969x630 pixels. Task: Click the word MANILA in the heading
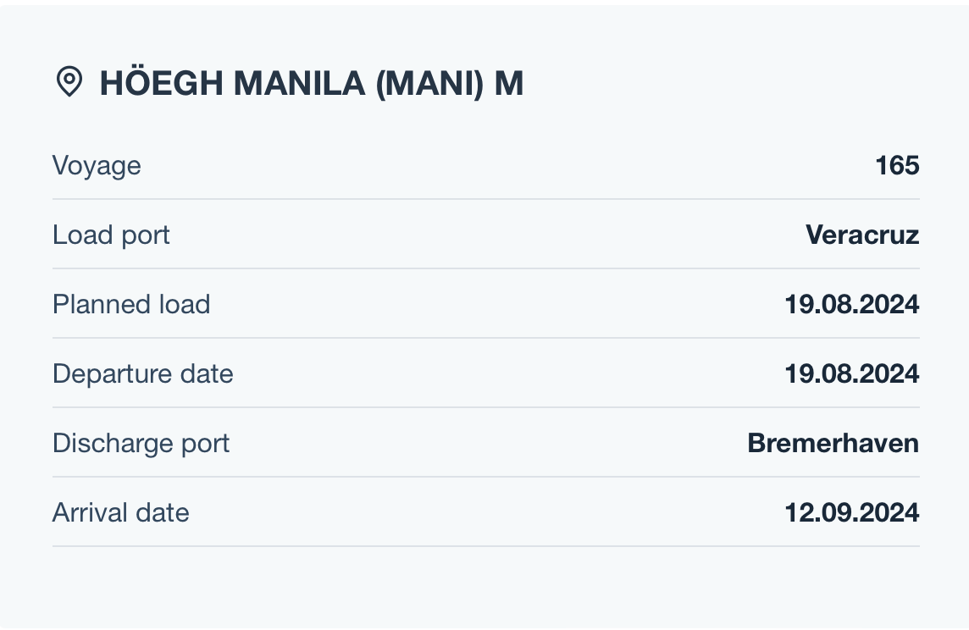click(x=299, y=83)
